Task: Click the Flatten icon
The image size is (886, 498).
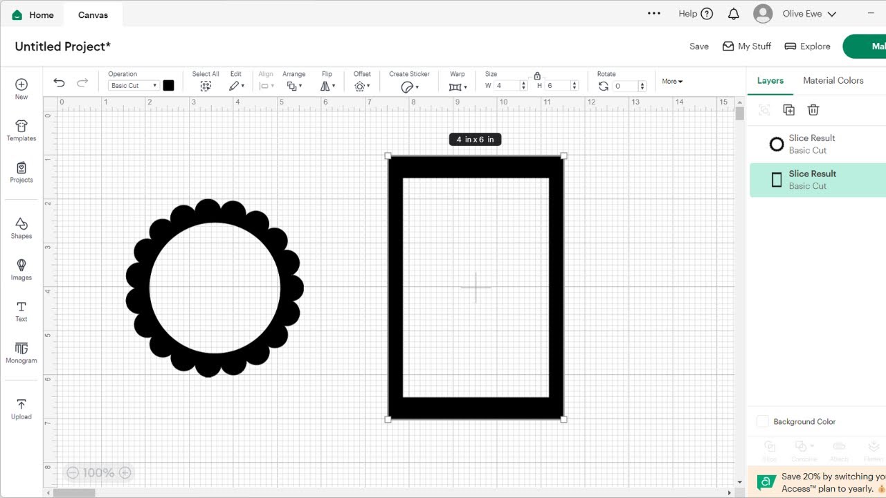Action: pos(874,447)
